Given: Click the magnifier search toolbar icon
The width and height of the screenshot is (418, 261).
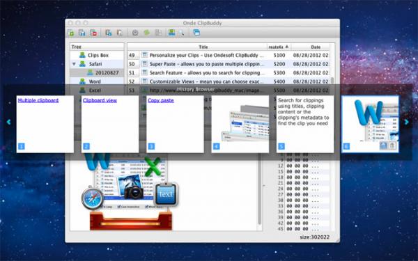Looking at the screenshot, I should (181, 33).
